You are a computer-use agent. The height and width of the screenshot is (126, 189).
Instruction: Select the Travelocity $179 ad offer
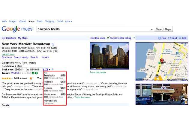point(55,77)
